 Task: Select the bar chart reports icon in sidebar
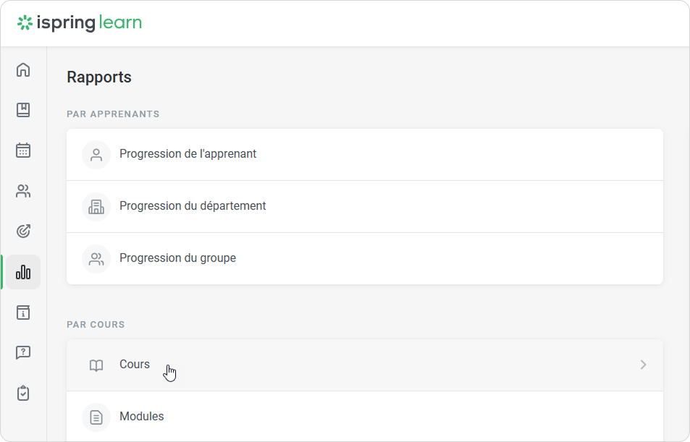(x=23, y=272)
